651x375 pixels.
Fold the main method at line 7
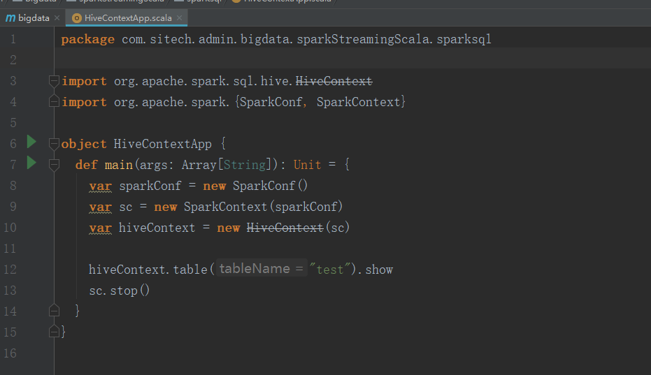click(x=54, y=165)
